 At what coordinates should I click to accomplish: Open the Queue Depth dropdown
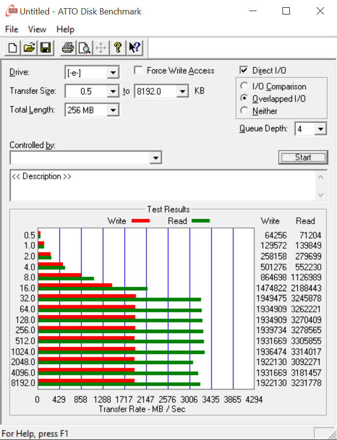(x=321, y=129)
